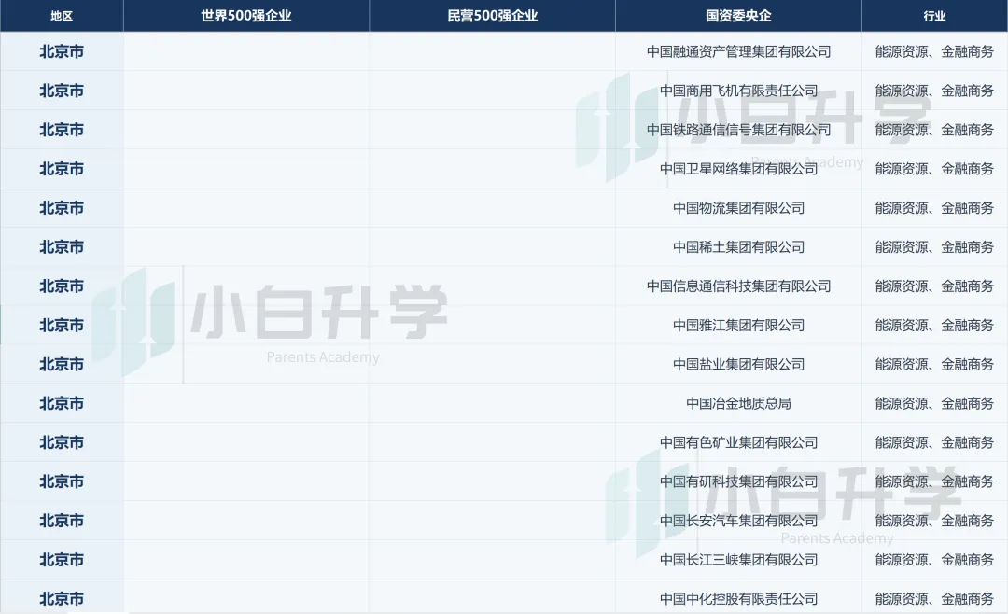1008x614 pixels.
Task: Select the 中国长安汽车集团有限公司 cell
Action: (738, 521)
